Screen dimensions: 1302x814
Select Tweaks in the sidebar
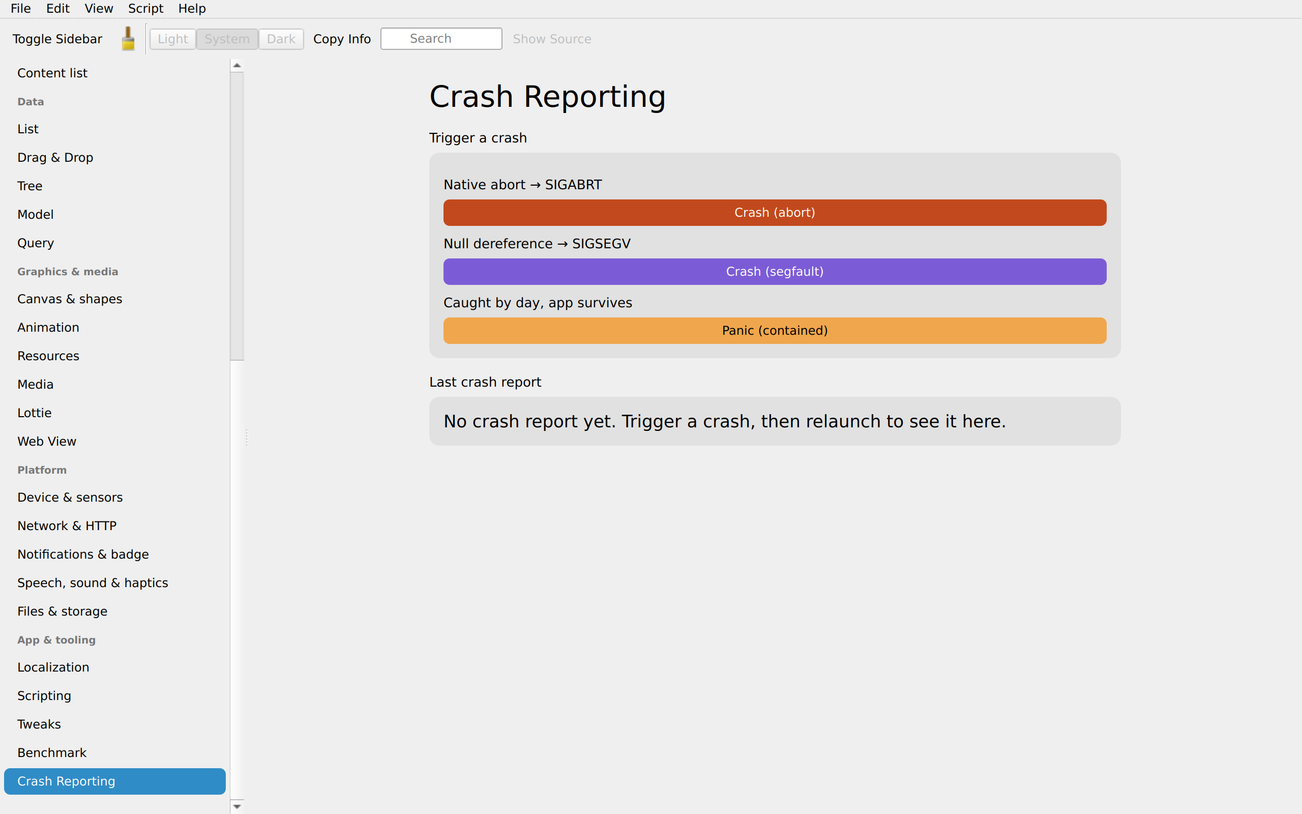pyautogui.click(x=114, y=724)
